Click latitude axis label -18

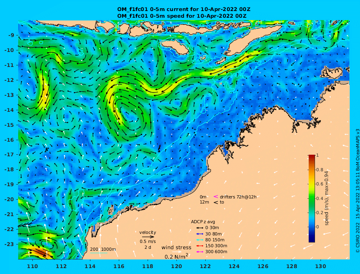9,170
